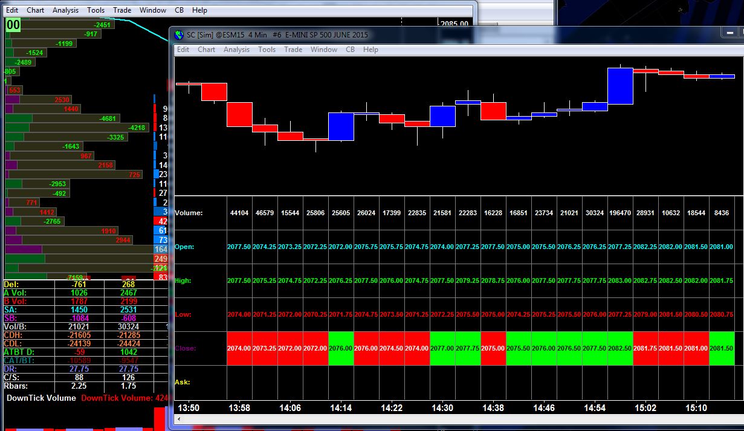Image resolution: width=744 pixels, height=431 pixels.
Task: Click the Ask: row label
Action: click(183, 382)
